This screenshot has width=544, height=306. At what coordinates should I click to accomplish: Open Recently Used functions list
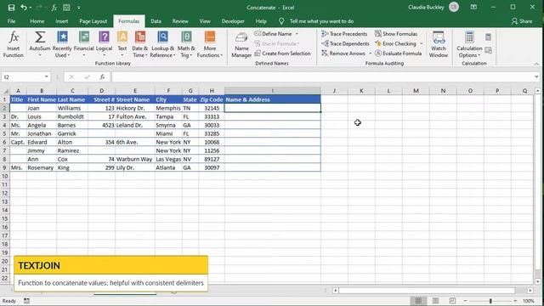pos(62,44)
